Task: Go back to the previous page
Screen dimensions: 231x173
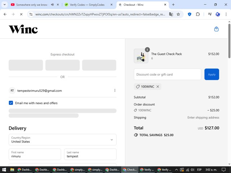Action: [5, 14]
